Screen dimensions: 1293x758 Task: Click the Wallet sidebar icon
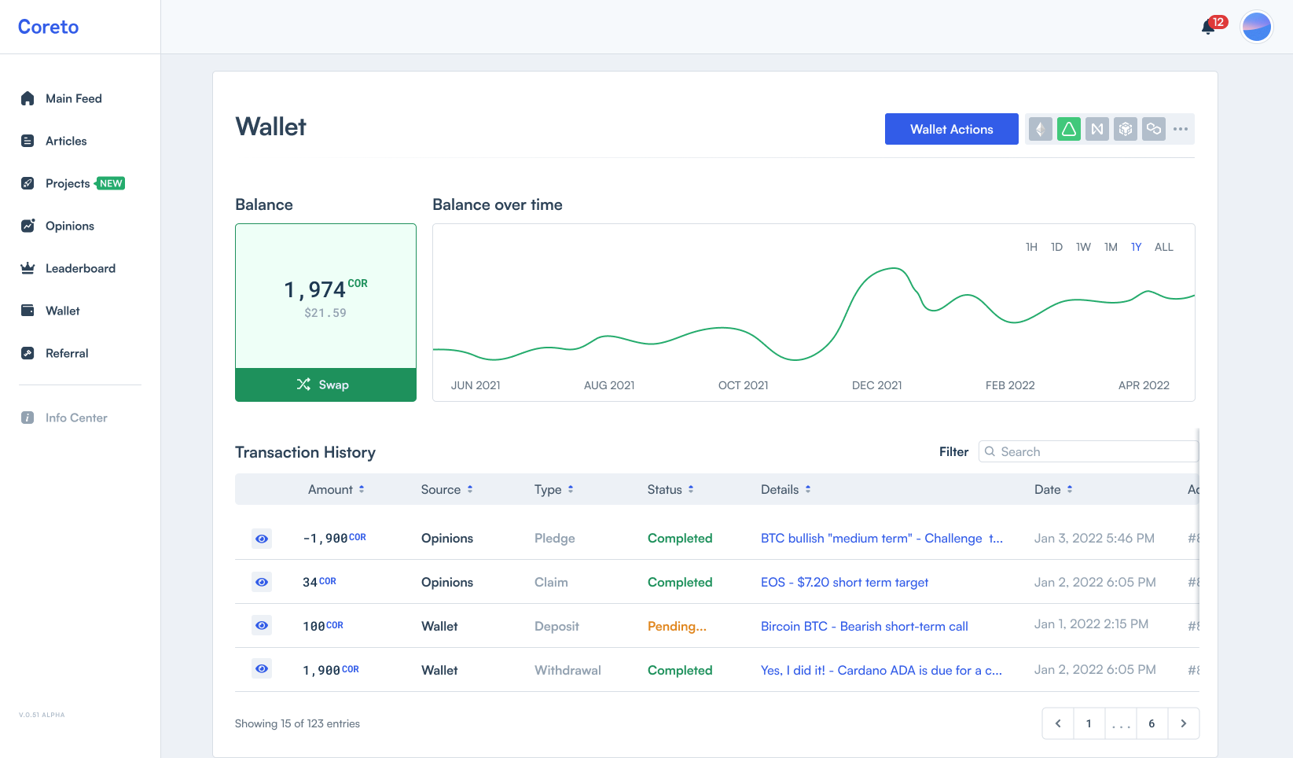click(28, 311)
